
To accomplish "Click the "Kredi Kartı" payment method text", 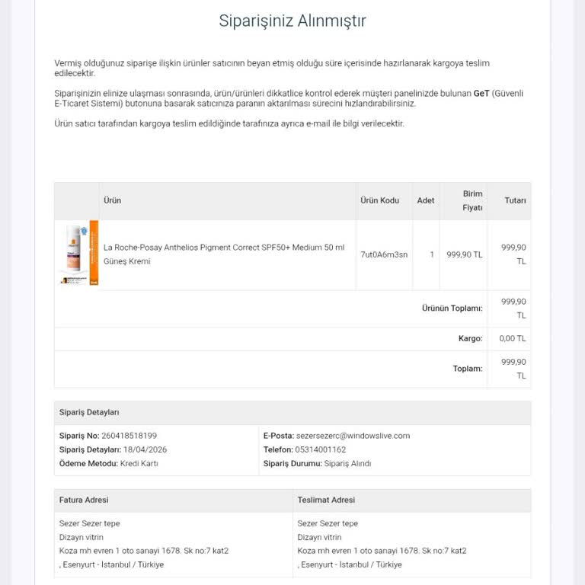I will point(139,463).
